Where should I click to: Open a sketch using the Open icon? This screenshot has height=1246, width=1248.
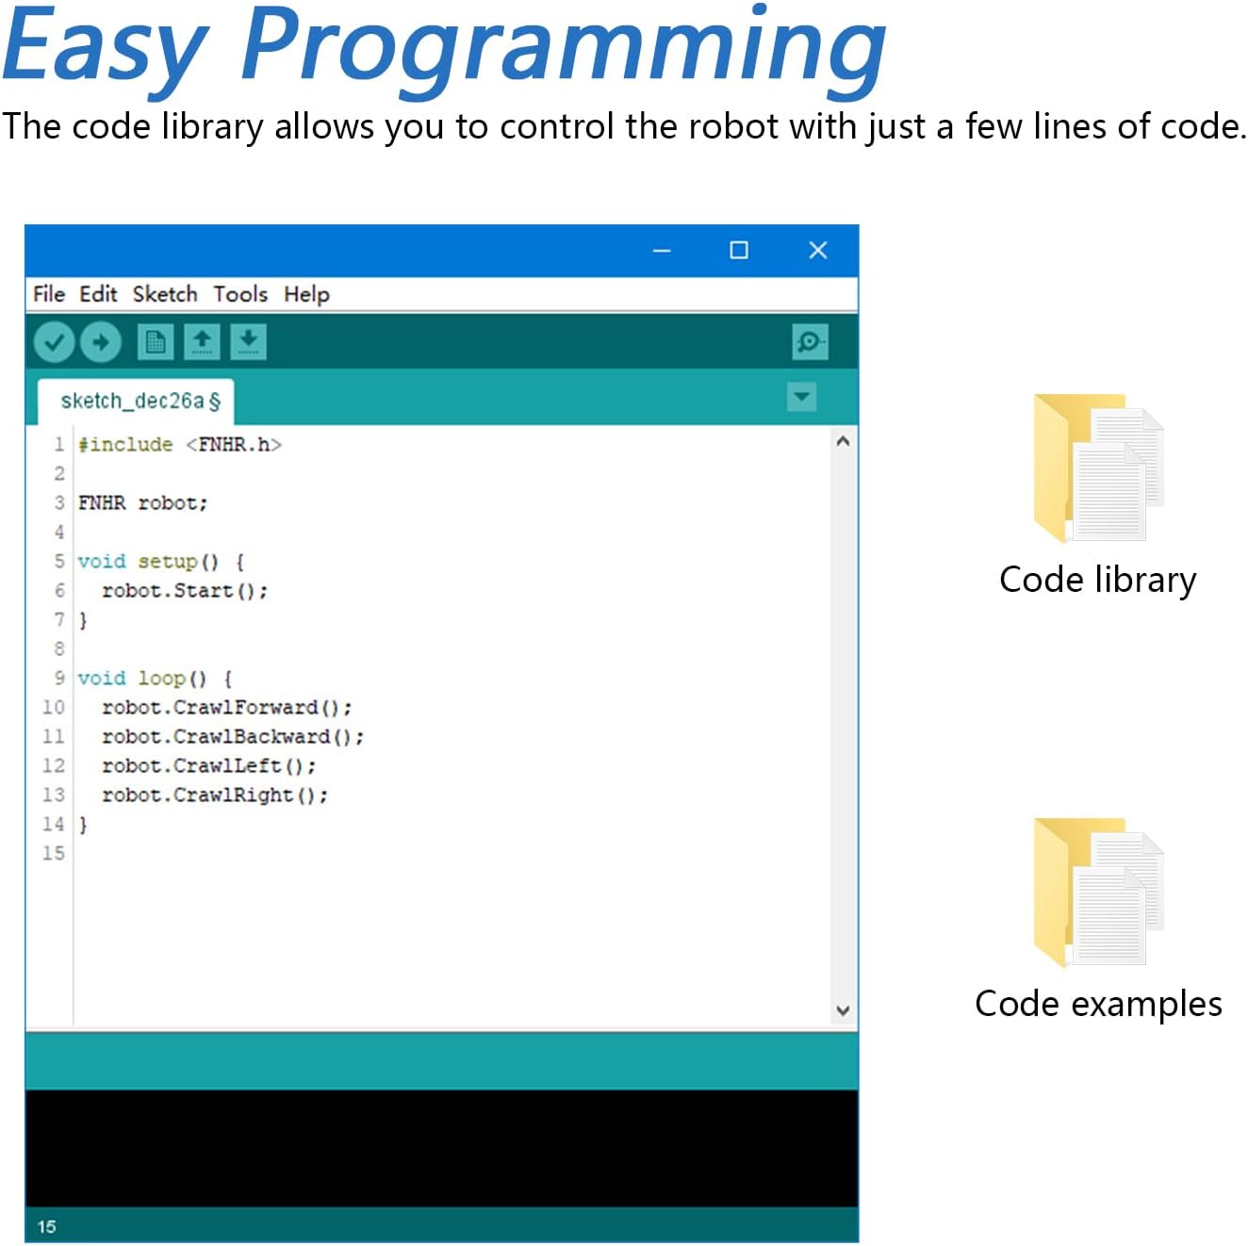(x=202, y=342)
